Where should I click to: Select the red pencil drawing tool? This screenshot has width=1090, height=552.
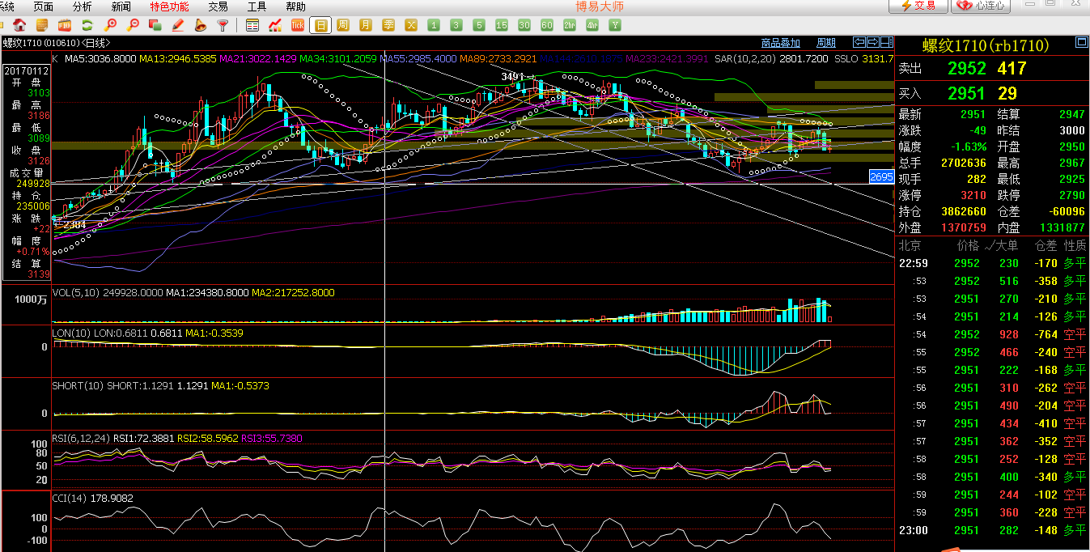click(178, 25)
